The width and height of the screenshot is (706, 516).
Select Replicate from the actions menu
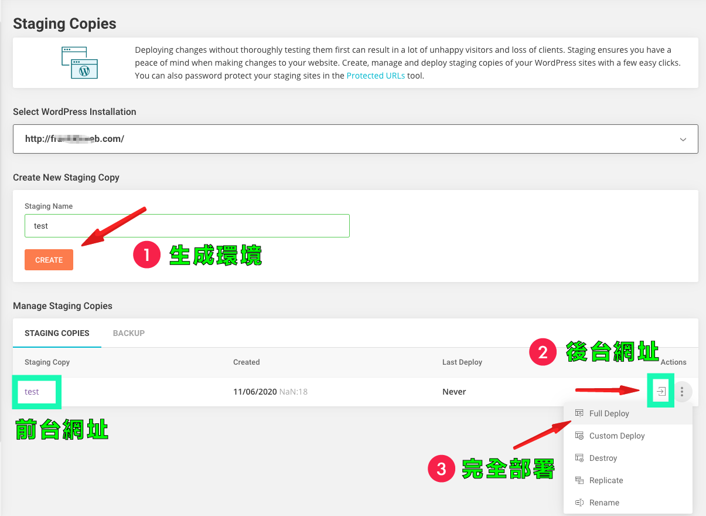[628, 480]
